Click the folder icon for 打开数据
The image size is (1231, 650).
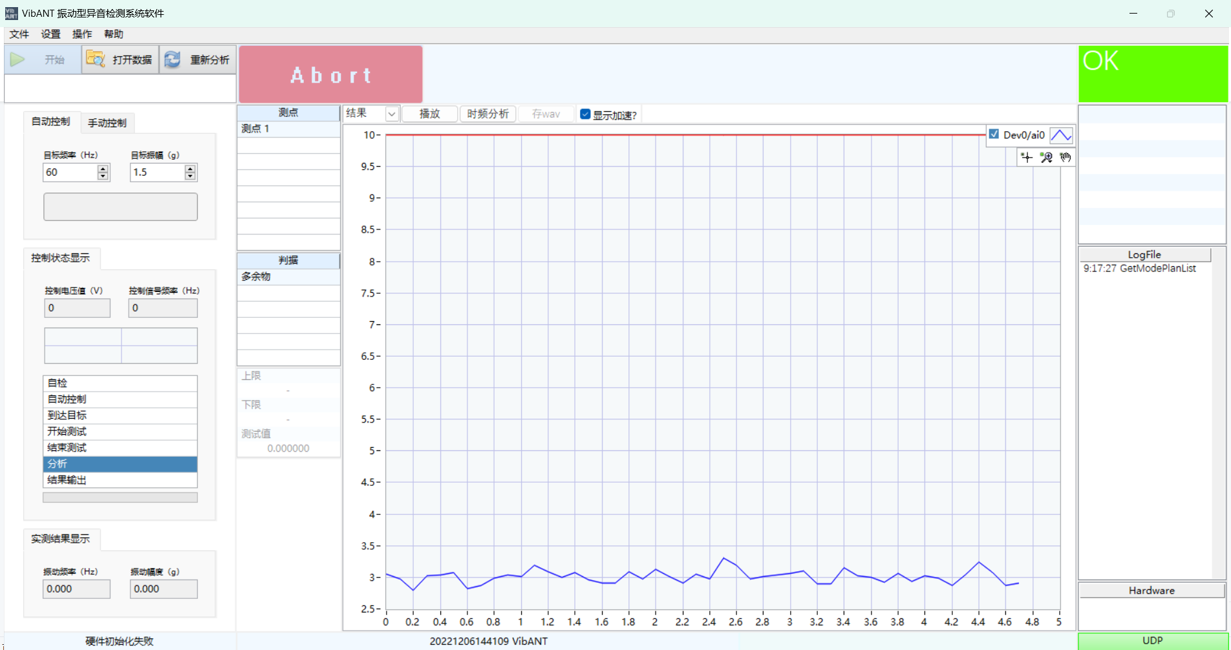pyautogui.click(x=96, y=59)
